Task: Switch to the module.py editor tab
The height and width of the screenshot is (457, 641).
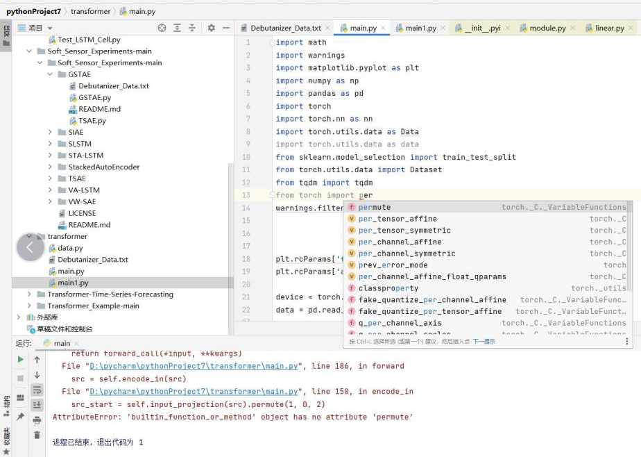Action: tap(547, 28)
